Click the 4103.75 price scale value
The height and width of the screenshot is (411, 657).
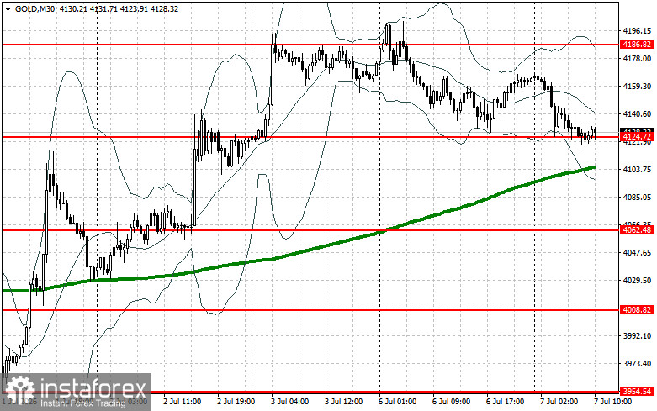pos(637,169)
